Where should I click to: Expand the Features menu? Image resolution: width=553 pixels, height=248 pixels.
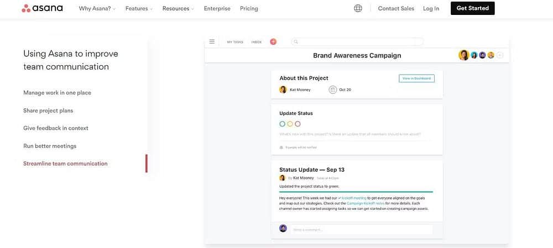[x=139, y=8]
